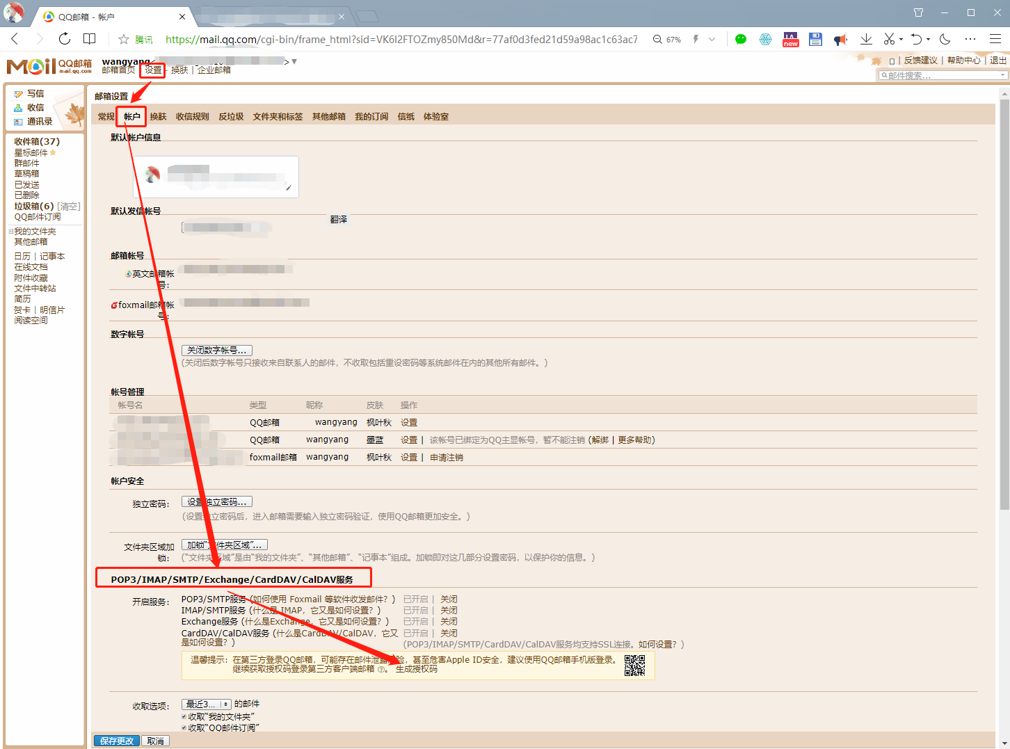Turn off CardDAV/CalDAV service via 关闭

pyautogui.click(x=449, y=634)
